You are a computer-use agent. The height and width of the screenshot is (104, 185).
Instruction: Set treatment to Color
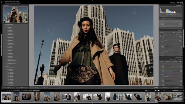[174, 32]
